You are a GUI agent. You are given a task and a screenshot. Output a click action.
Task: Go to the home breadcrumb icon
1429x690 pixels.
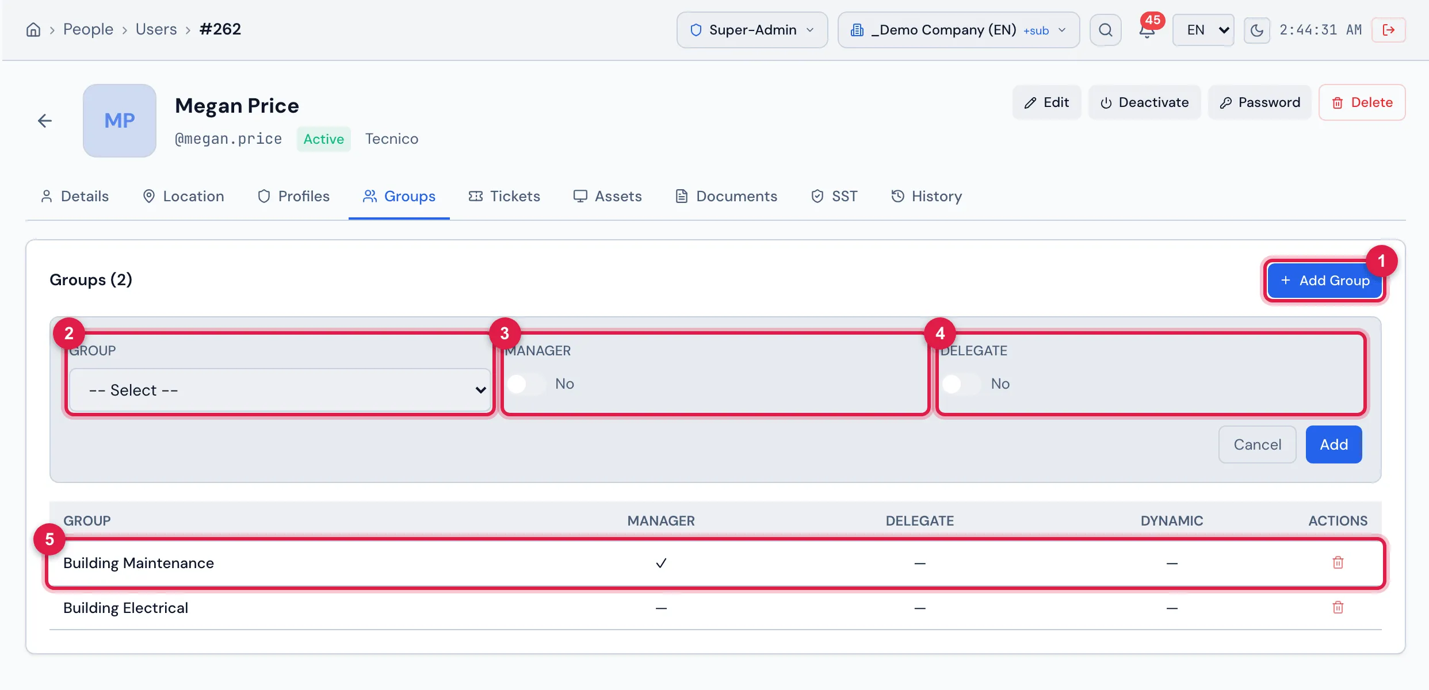[x=33, y=29]
